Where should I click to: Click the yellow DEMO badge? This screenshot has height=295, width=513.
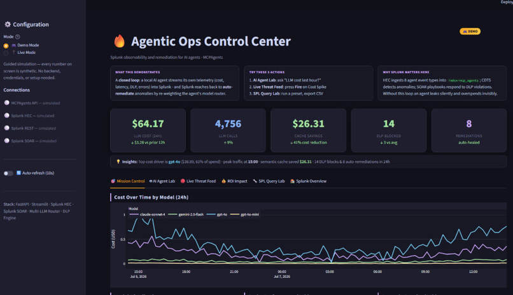coord(470,31)
